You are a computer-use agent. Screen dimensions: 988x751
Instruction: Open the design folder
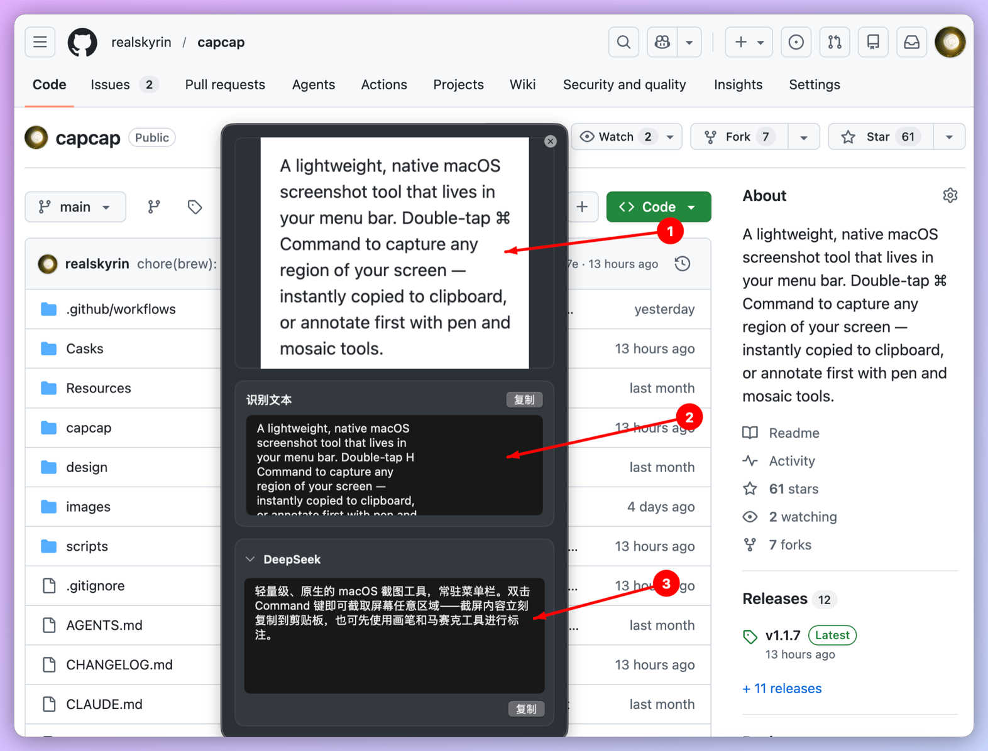(x=87, y=467)
